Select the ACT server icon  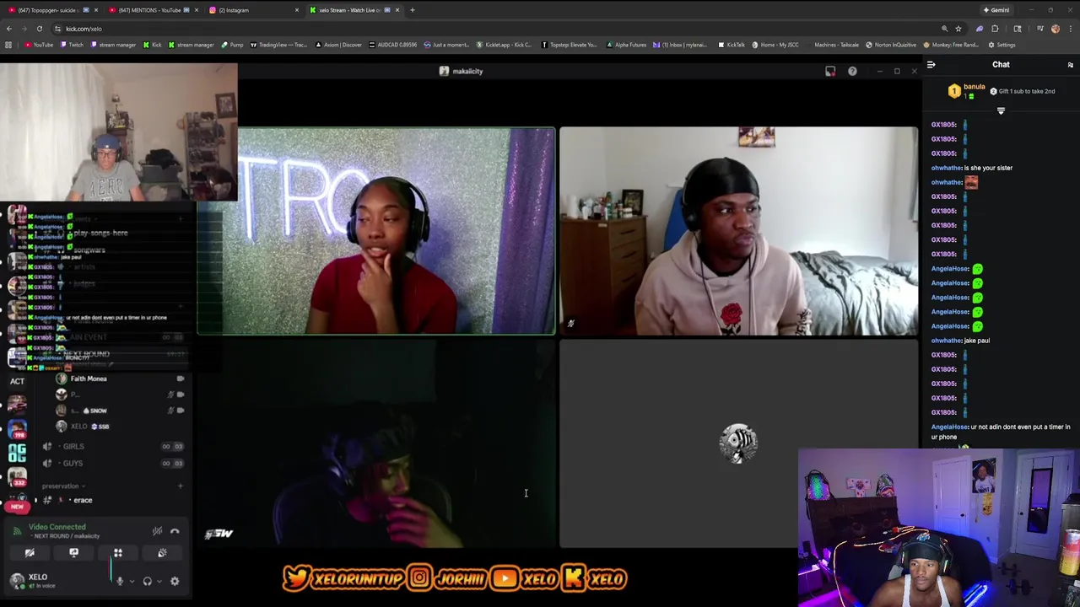coord(17,381)
